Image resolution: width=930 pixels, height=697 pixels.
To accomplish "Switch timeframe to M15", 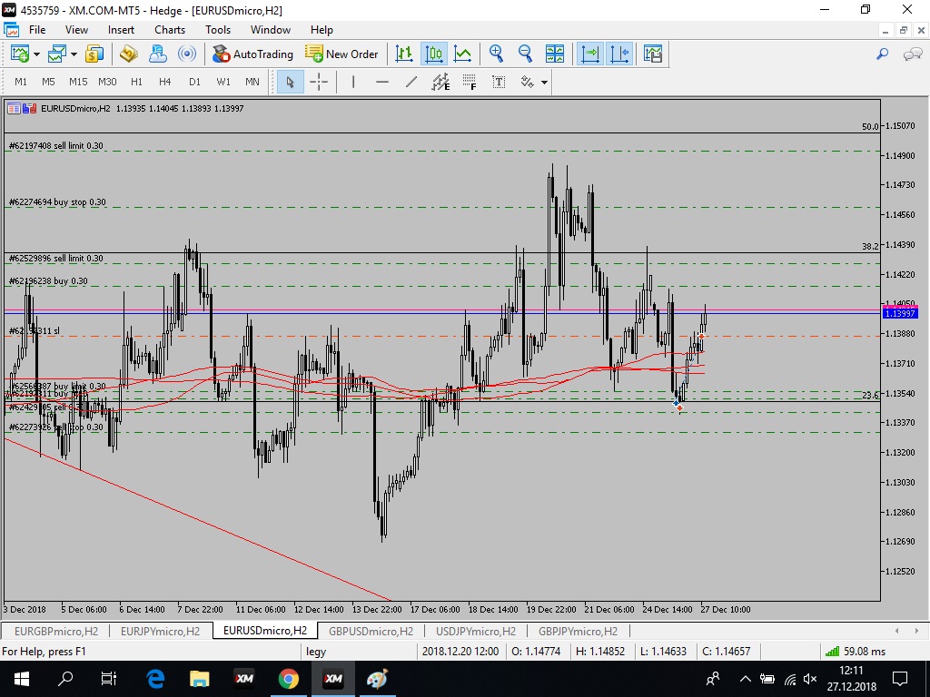I will (78, 82).
